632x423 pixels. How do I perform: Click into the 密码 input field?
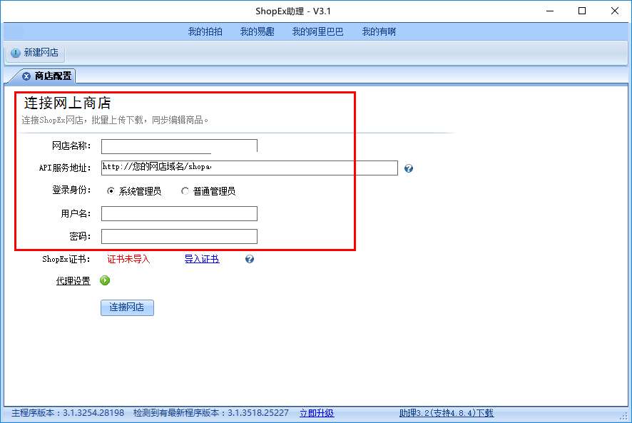(179, 236)
